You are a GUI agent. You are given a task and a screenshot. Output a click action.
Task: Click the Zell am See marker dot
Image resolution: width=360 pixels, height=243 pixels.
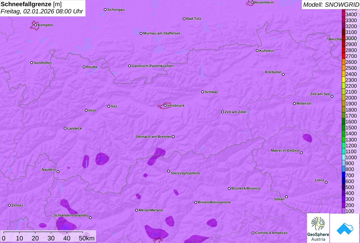[x=332, y=96]
